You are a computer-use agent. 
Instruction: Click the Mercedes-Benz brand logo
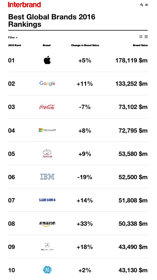[47, 247]
